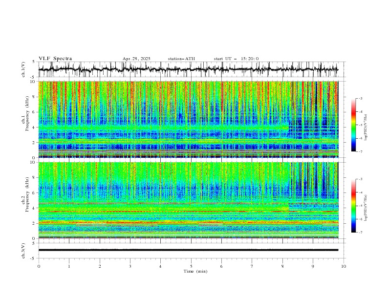Click time axis tick label "6"
The width and height of the screenshot is (387, 299).
pos(221,266)
